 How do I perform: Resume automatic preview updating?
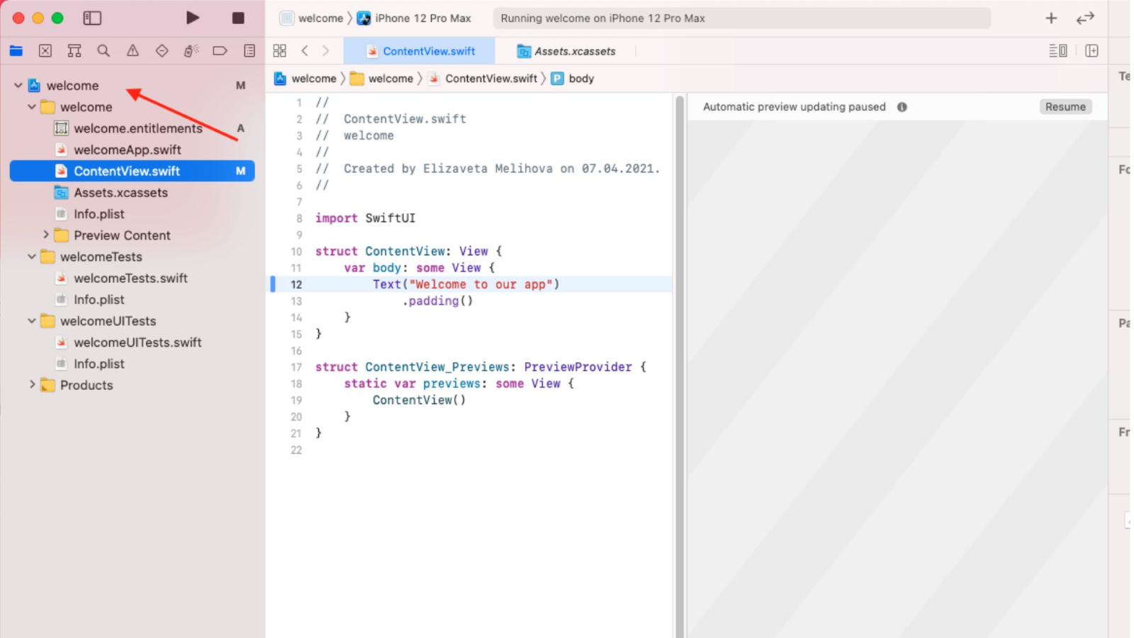[1065, 107]
